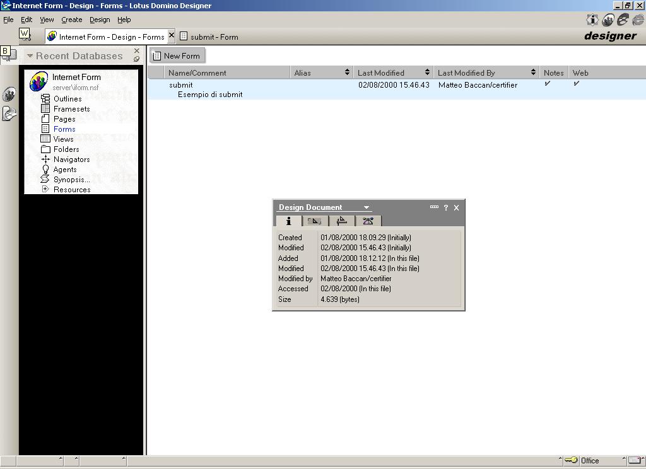Click the Internet Form database icon in pane
Screen dimensions: 646x469
click(38, 81)
